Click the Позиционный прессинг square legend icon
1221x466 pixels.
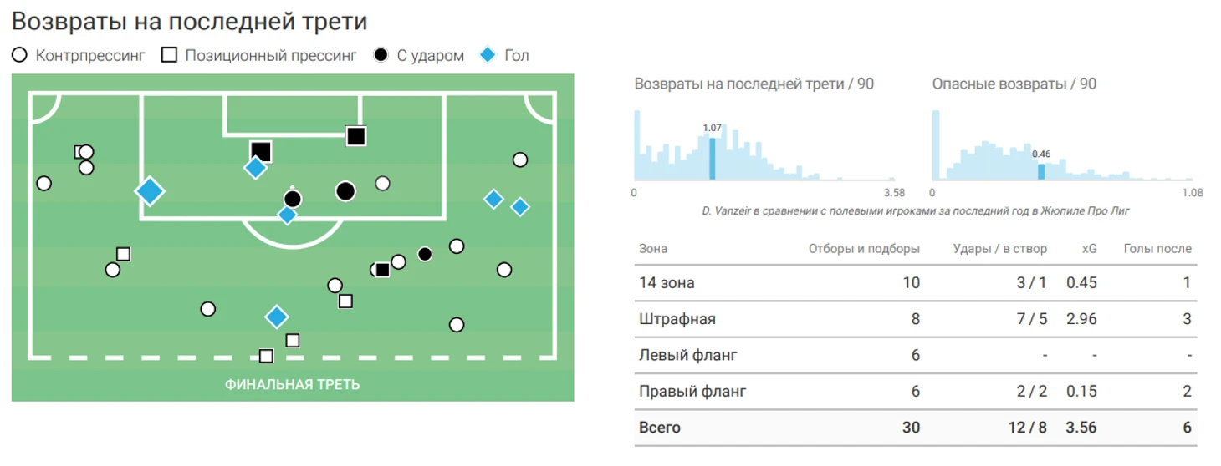click(170, 56)
